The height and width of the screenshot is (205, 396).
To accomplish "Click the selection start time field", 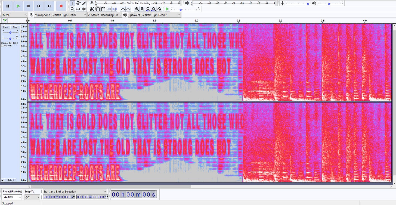I will (x=59, y=197).
